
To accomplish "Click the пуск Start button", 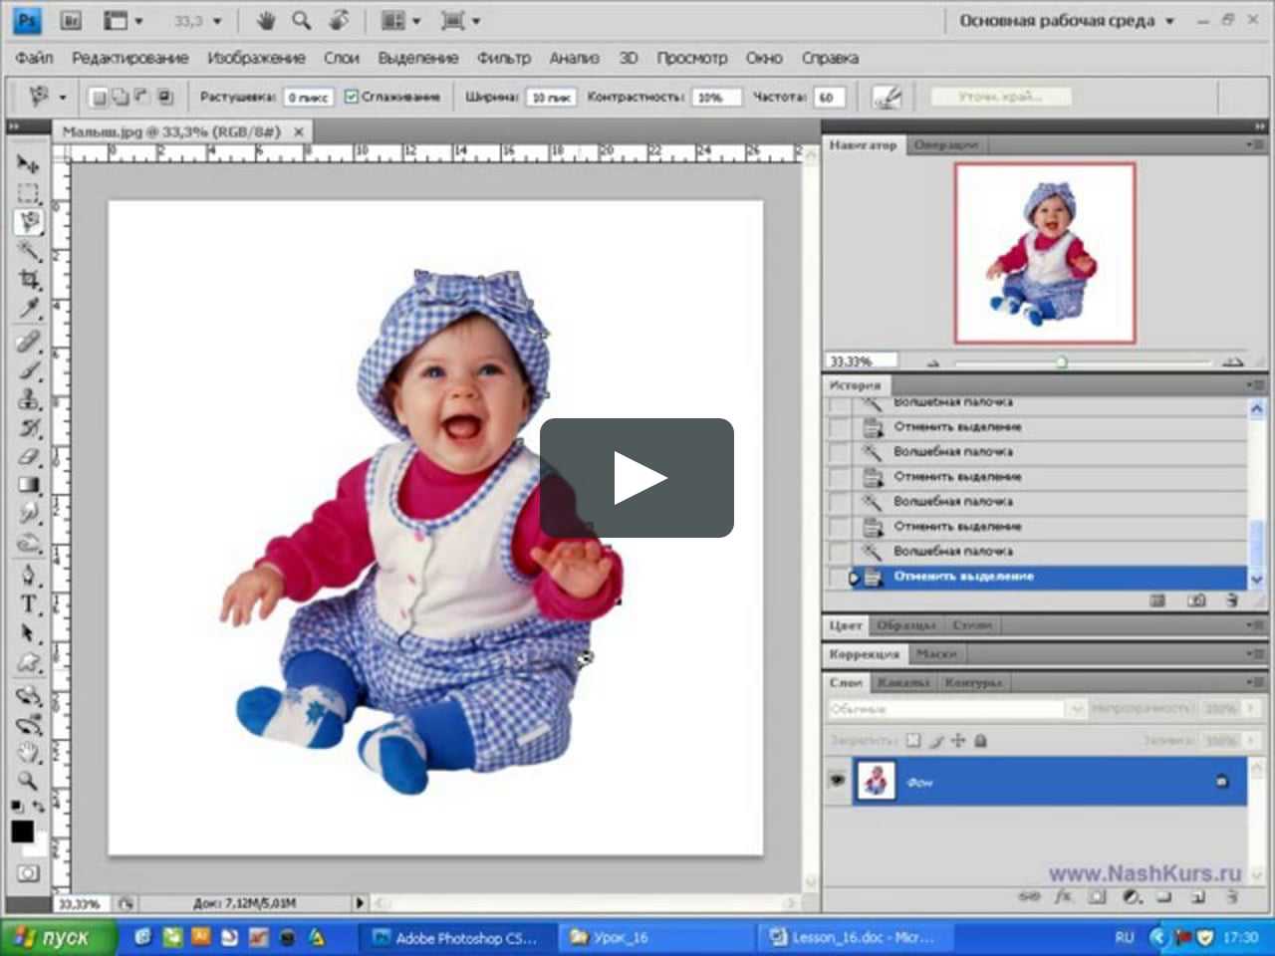I will pyautogui.click(x=57, y=937).
